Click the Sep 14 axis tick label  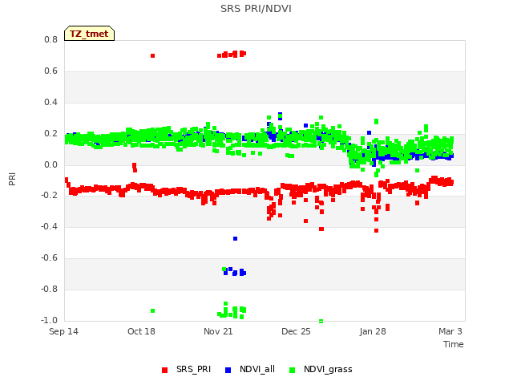tap(63, 331)
